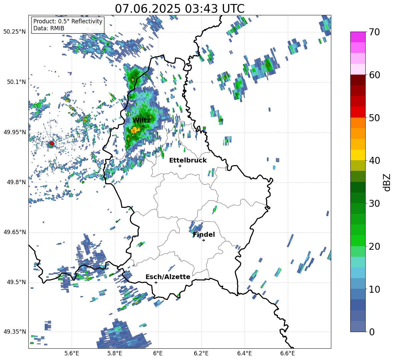Image resolution: width=395 pixels, height=360 pixels.
Task: Click the 0 tick on colorbar
Action: 372,332
